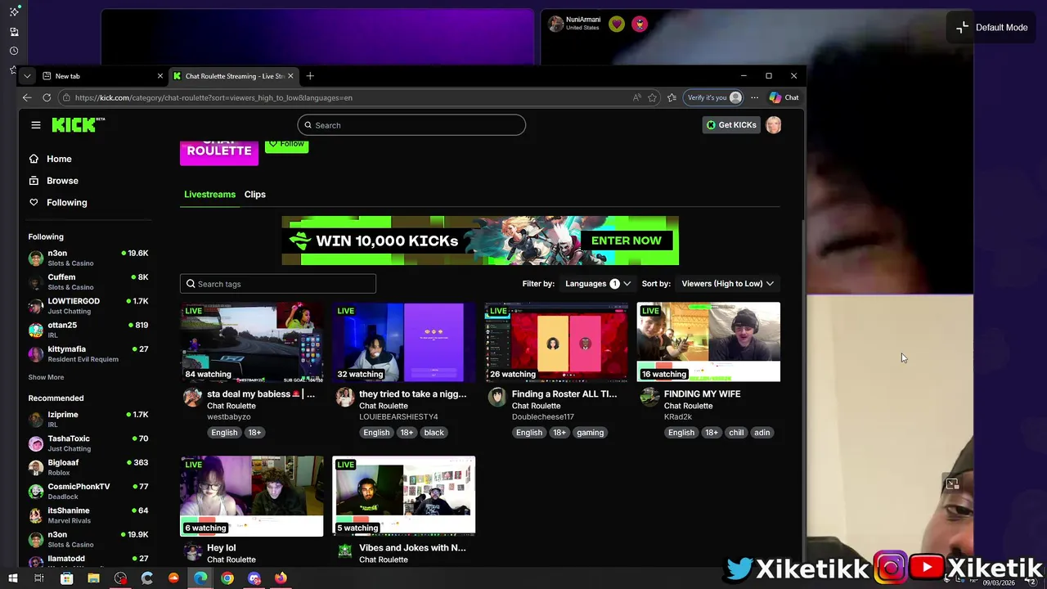This screenshot has width=1047, height=589.
Task: Select the Livestreams tab
Action: [209, 195]
